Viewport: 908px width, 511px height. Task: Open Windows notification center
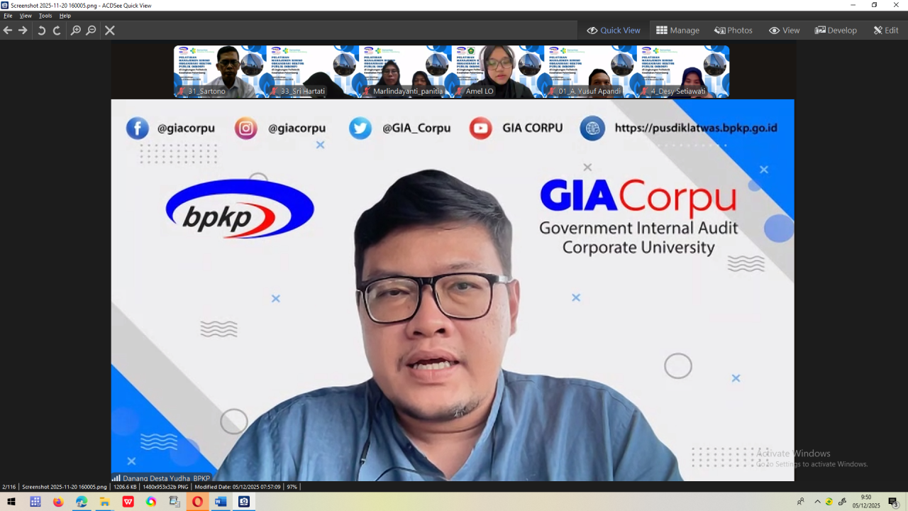pos(893,502)
